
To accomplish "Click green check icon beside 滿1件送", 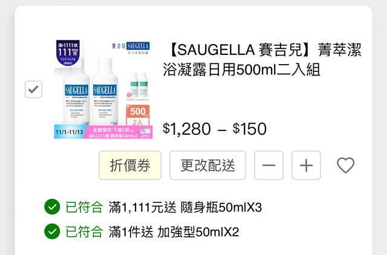I will (x=52, y=231).
